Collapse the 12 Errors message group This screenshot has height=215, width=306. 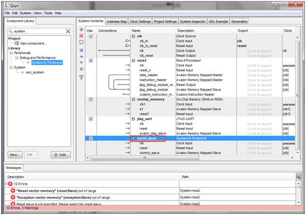pyautogui.click(x=6, y=184)
